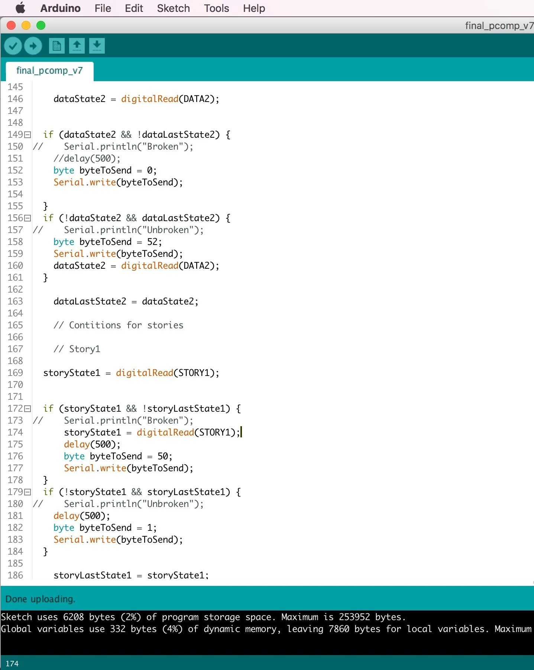Open the Arduino application menu
The height and width of the screenshot is (670, 534).
tap(60, 8)
